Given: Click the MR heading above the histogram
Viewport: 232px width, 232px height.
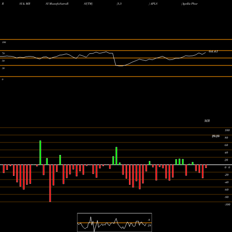Looking at the screenshot, I should click(207, 121).
